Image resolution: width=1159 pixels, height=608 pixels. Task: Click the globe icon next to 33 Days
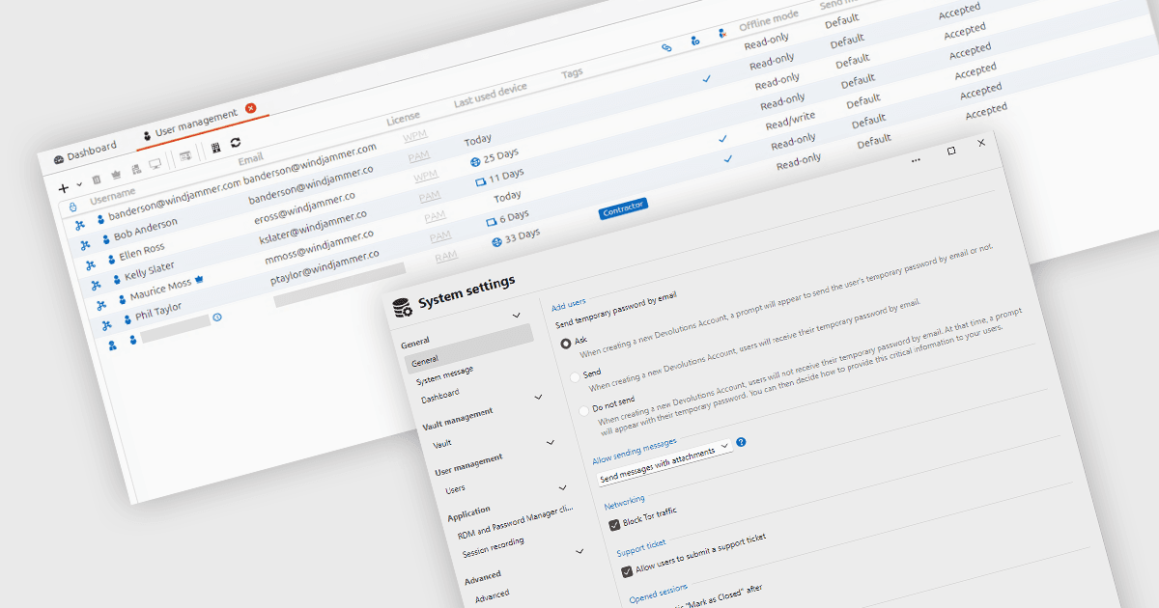[496, 241]
